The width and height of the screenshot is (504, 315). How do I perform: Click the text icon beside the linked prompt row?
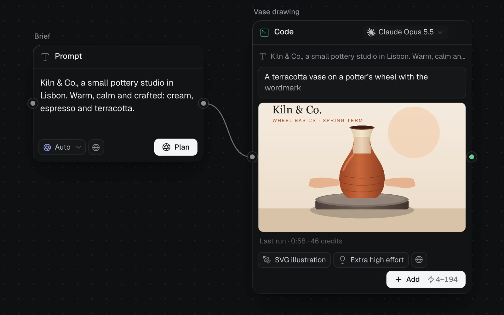(263, 56)
